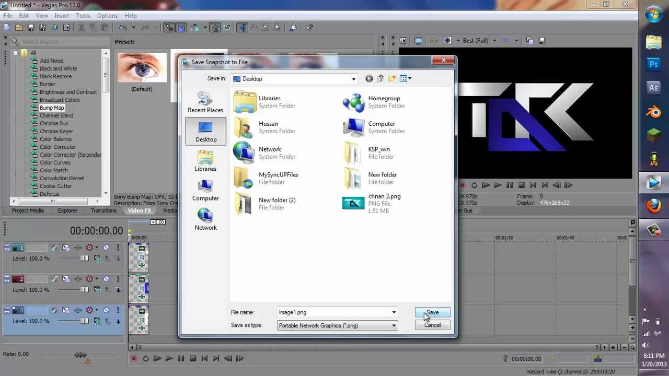Toggle Auto Ripple icon in toolbar
Viewport: 669px width, 376px height.
[x=195, y=27]
